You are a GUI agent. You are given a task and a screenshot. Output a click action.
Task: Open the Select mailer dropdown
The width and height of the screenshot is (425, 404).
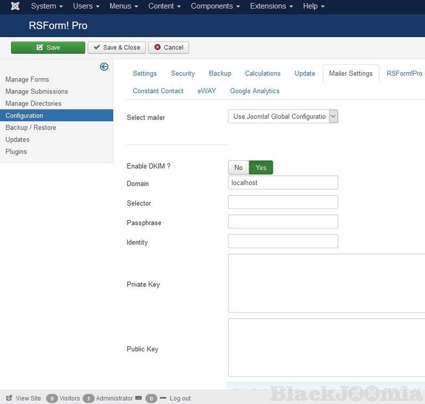click(283, 116)
